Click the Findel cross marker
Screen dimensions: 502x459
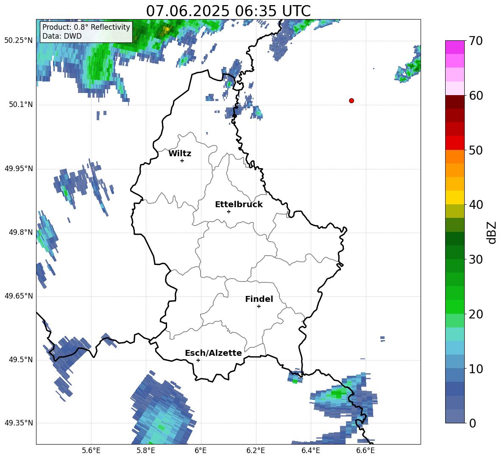pyautogui.click(x=259, y=307)
